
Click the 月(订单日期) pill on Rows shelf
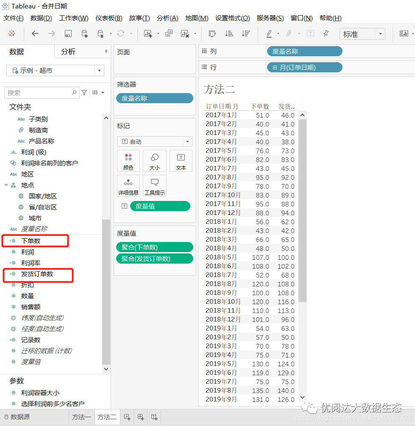coord(304,67)
